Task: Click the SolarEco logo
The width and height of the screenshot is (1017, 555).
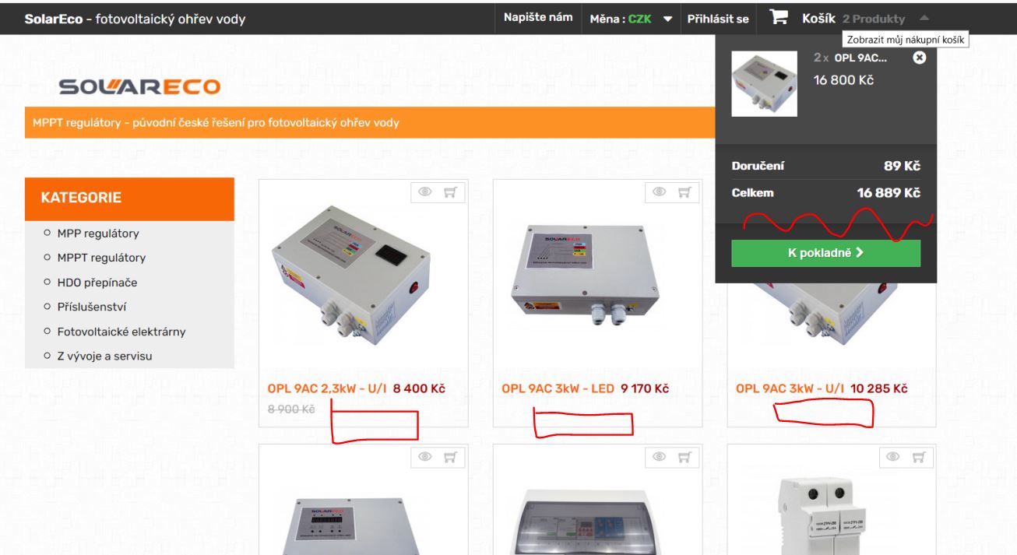Action: point(139,87)
